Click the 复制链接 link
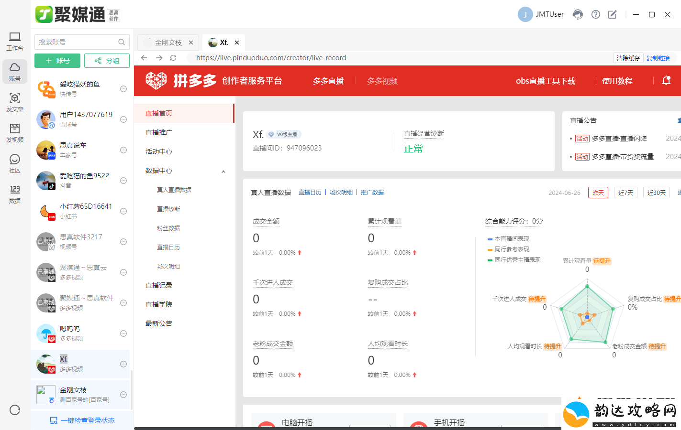Screen dimensions: 681x430 (658, 58)
